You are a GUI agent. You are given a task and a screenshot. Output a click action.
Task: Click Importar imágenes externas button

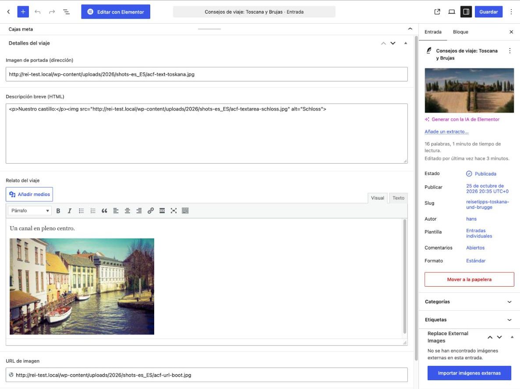[x=469, y=373]
